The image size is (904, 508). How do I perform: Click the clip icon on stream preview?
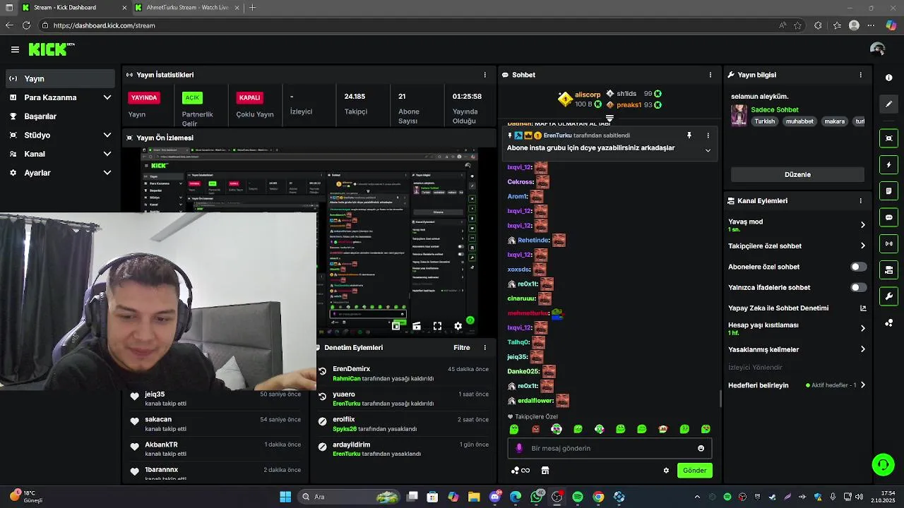tap(417, 326)
